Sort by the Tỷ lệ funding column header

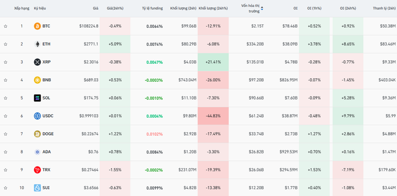click(x=152, y=8)
